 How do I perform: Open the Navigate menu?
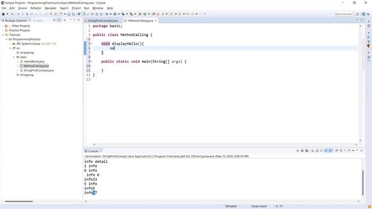[51, 8]
